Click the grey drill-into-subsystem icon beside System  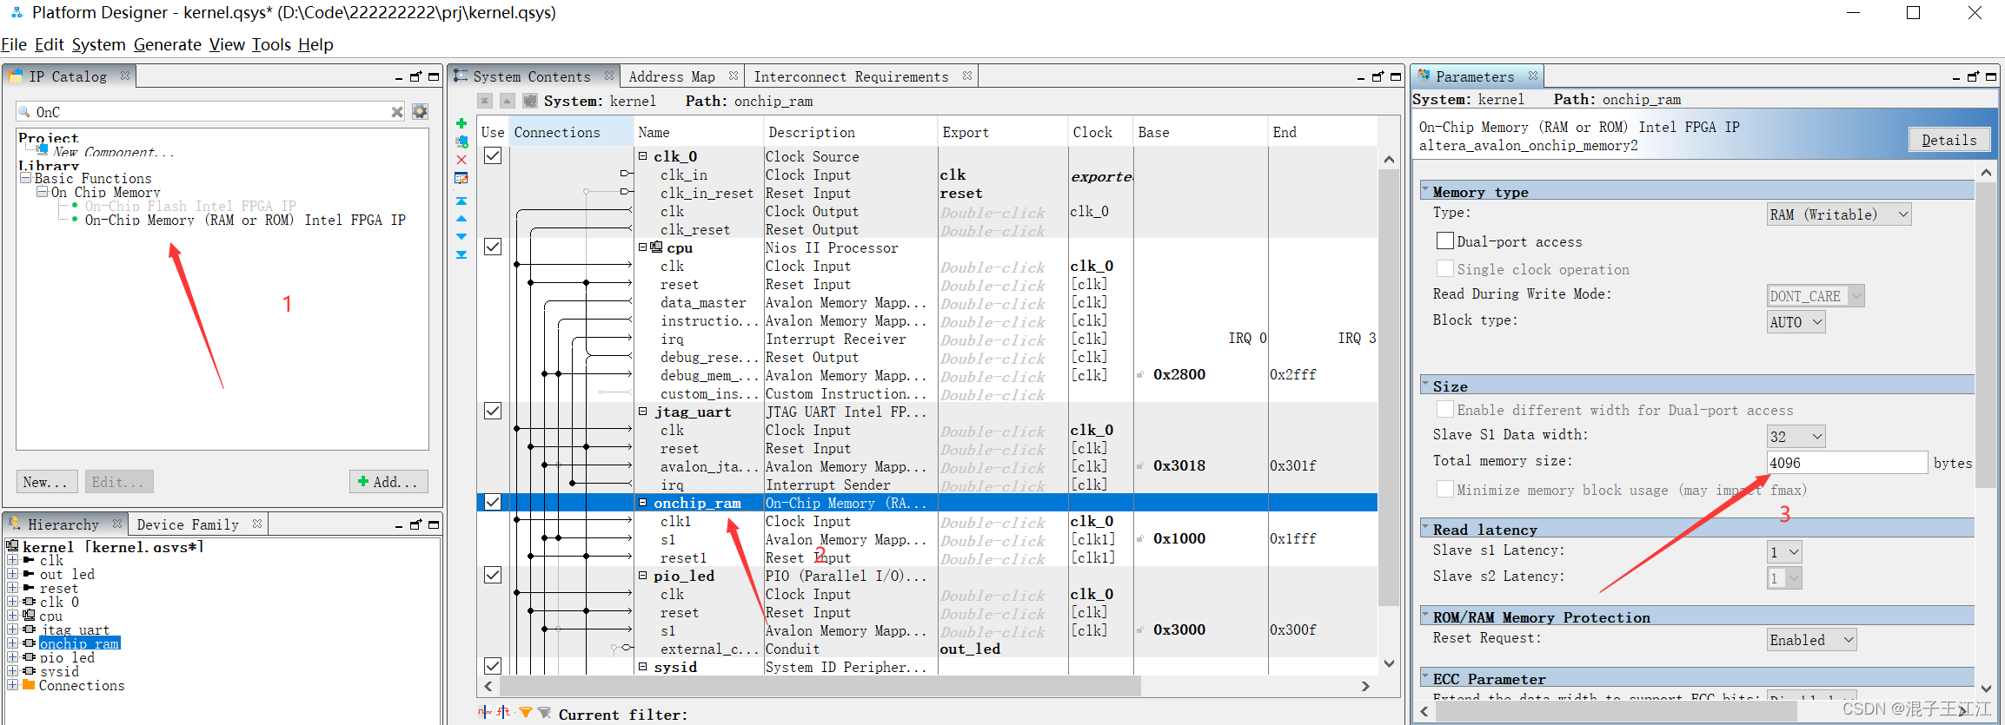tap(530, 101)
